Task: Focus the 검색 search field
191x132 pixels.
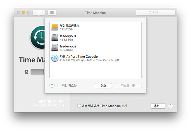Action: pos(156,13)
